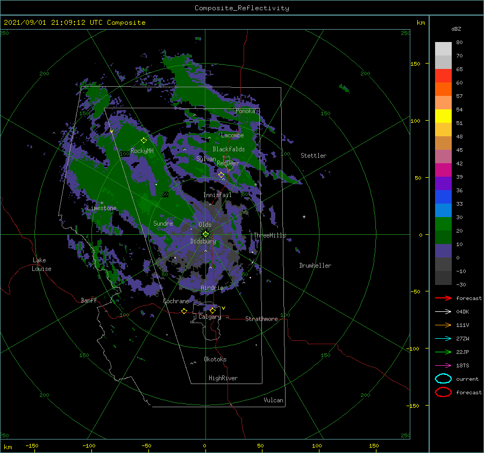Click the yellow diamond marker near RockyMH
The width and height of the screenshot is (484, 453).
(x=144, y=141)
